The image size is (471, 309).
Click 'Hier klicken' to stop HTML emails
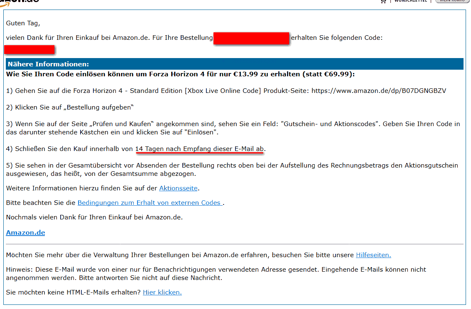(162, 292)
